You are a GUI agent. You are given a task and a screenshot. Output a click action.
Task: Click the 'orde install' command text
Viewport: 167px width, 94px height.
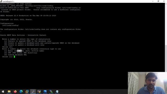coord(26,4)
